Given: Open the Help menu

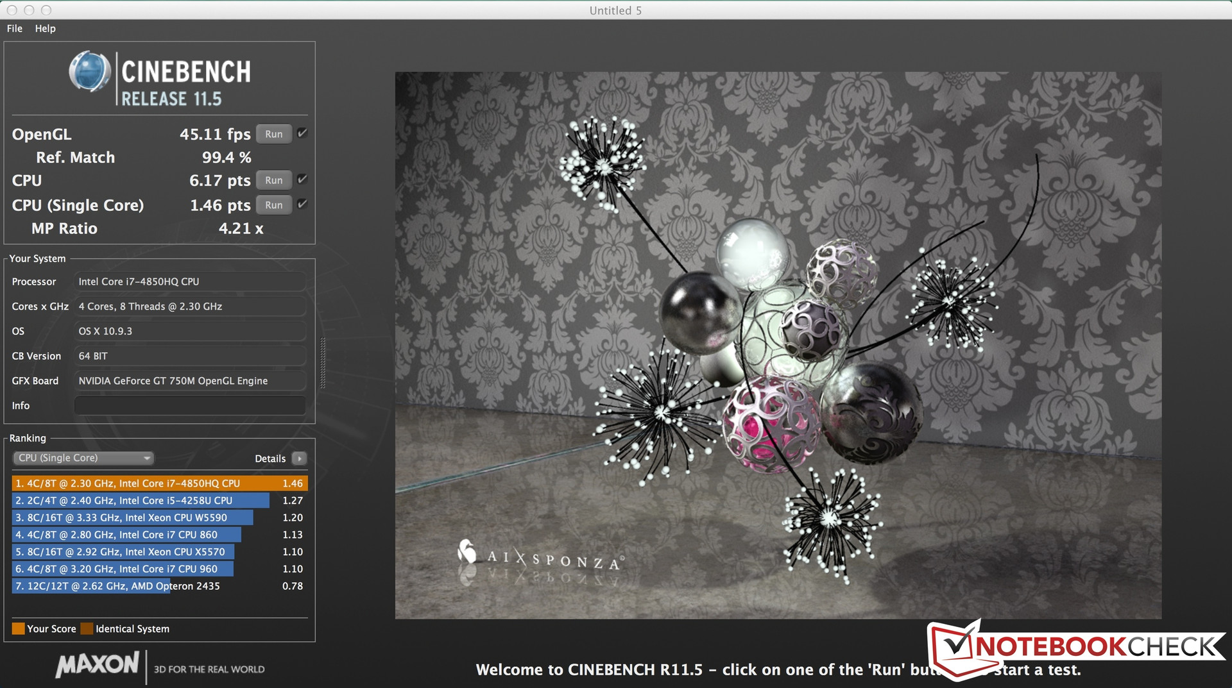Looking at the screenshot, I should 45,28.
